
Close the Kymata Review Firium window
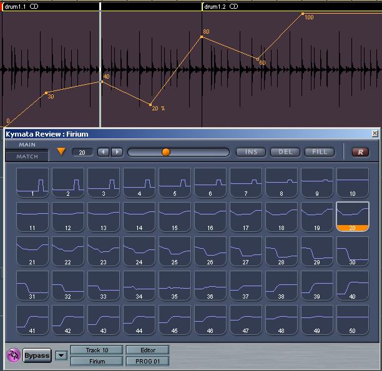[x=375, y=133]
